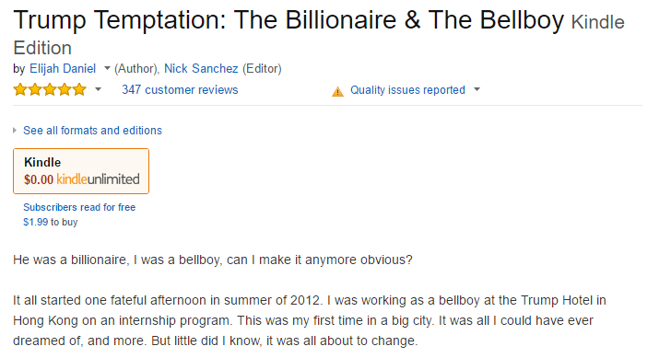The height and width of the screenshot is (358, 671).
Task: Click the book description first paragraph
Action: click(x=213, y=260)
